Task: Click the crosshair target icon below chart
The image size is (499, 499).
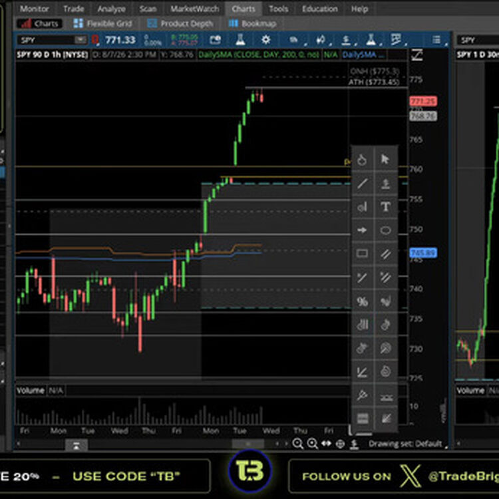Action: (x=340, y=444)
